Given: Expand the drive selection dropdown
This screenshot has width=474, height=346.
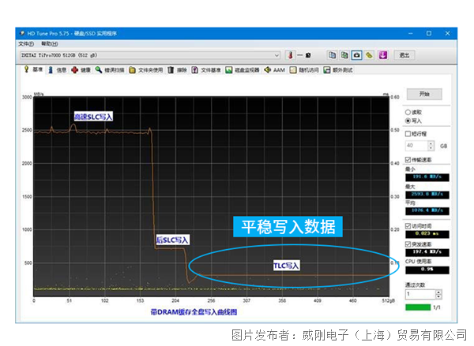Looking at the screenshot, I should [x=276, y=55].
